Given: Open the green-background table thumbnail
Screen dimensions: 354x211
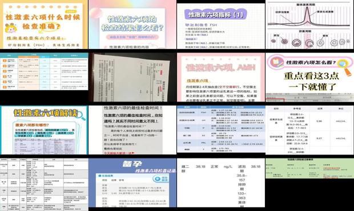Looking at the screenshot, I should tap(309, 168).
